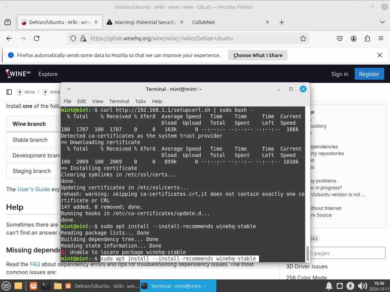Screen dimensions: 390x292
Task: Select the Debian/Ubuntu Wiki tab
Action: (x=60, y=22)
